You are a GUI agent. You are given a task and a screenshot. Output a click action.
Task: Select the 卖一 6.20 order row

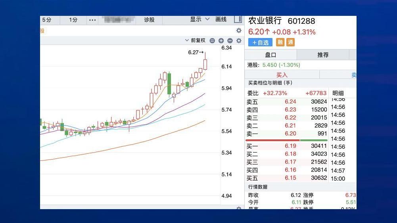(287, 133)
